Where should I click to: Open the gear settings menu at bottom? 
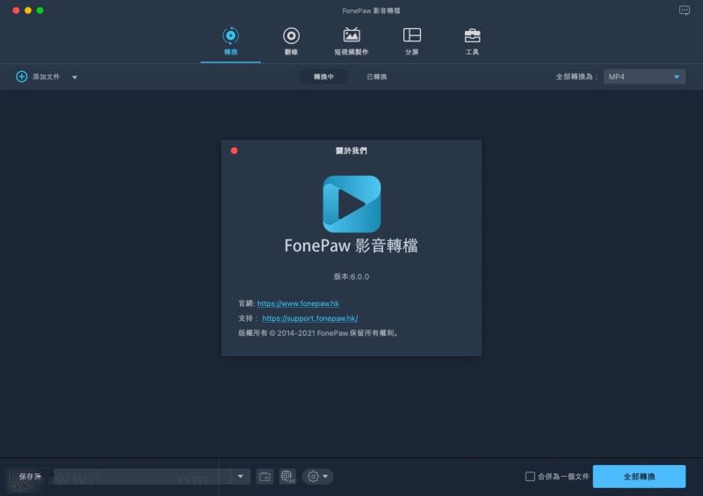pos(318,477)
